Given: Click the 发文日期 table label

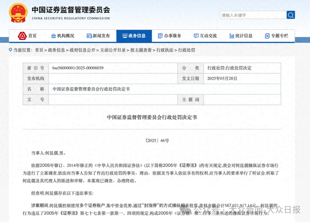Looking at the screenshot, I should click(x=190, y=79).
